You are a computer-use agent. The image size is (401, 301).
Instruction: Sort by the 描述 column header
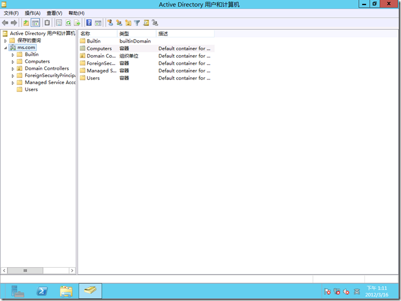tap(185, 34)
